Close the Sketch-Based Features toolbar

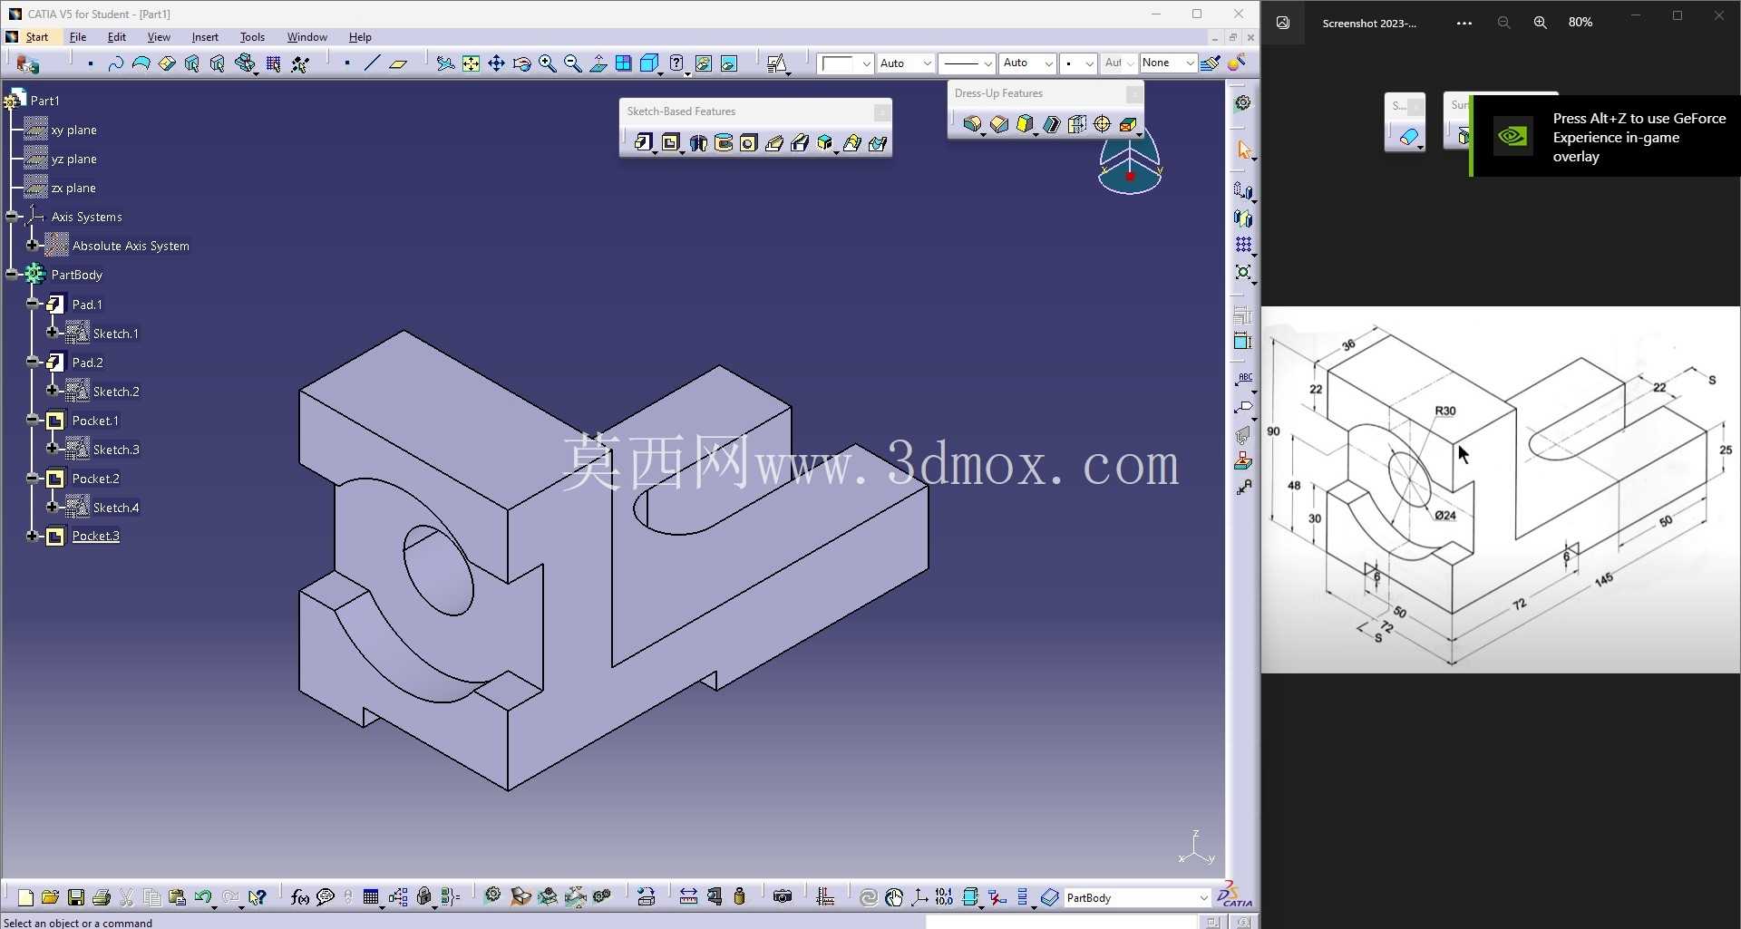tap(881, 111)
